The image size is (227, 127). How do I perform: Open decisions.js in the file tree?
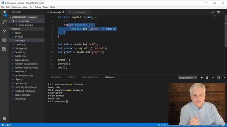[x=27, y=52]
